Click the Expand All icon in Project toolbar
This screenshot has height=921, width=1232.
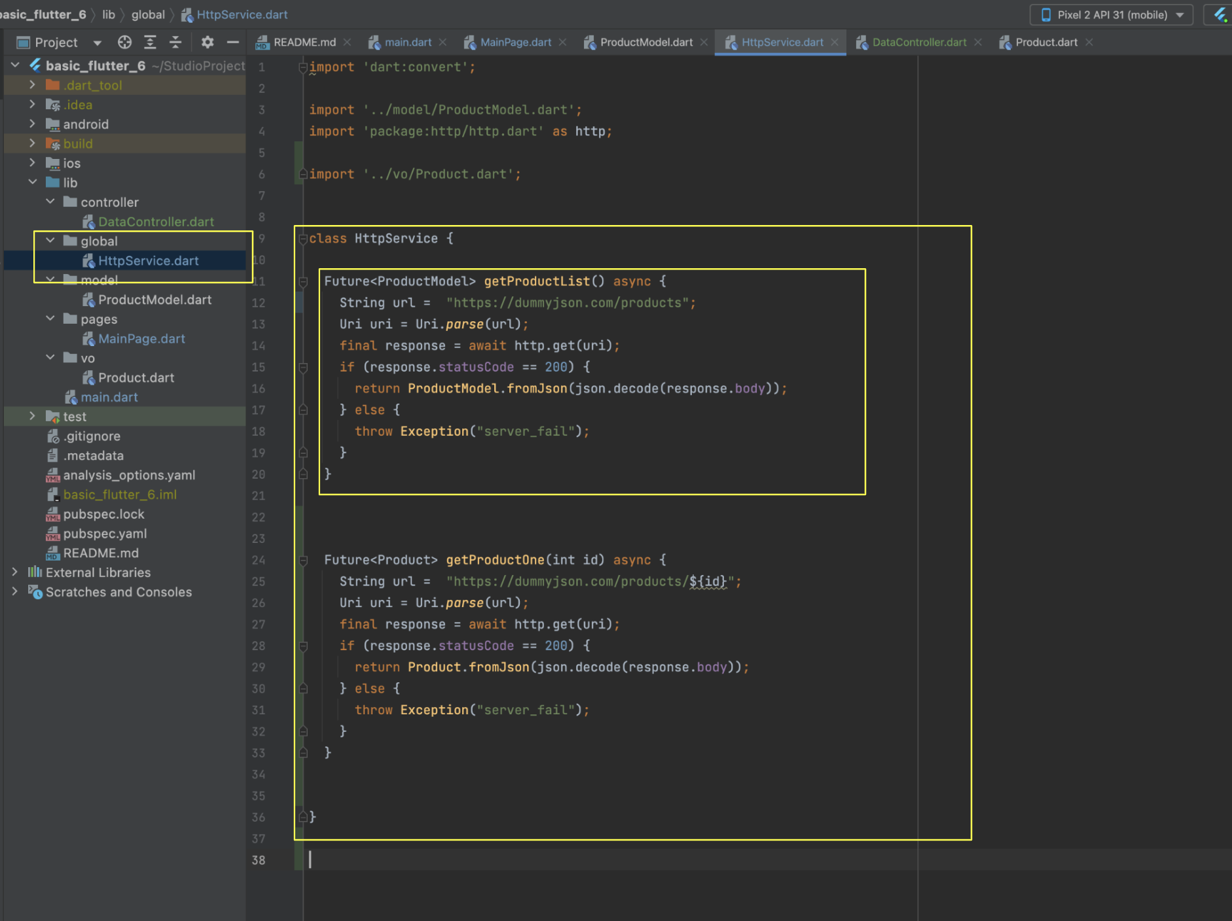tap(150, 43)
